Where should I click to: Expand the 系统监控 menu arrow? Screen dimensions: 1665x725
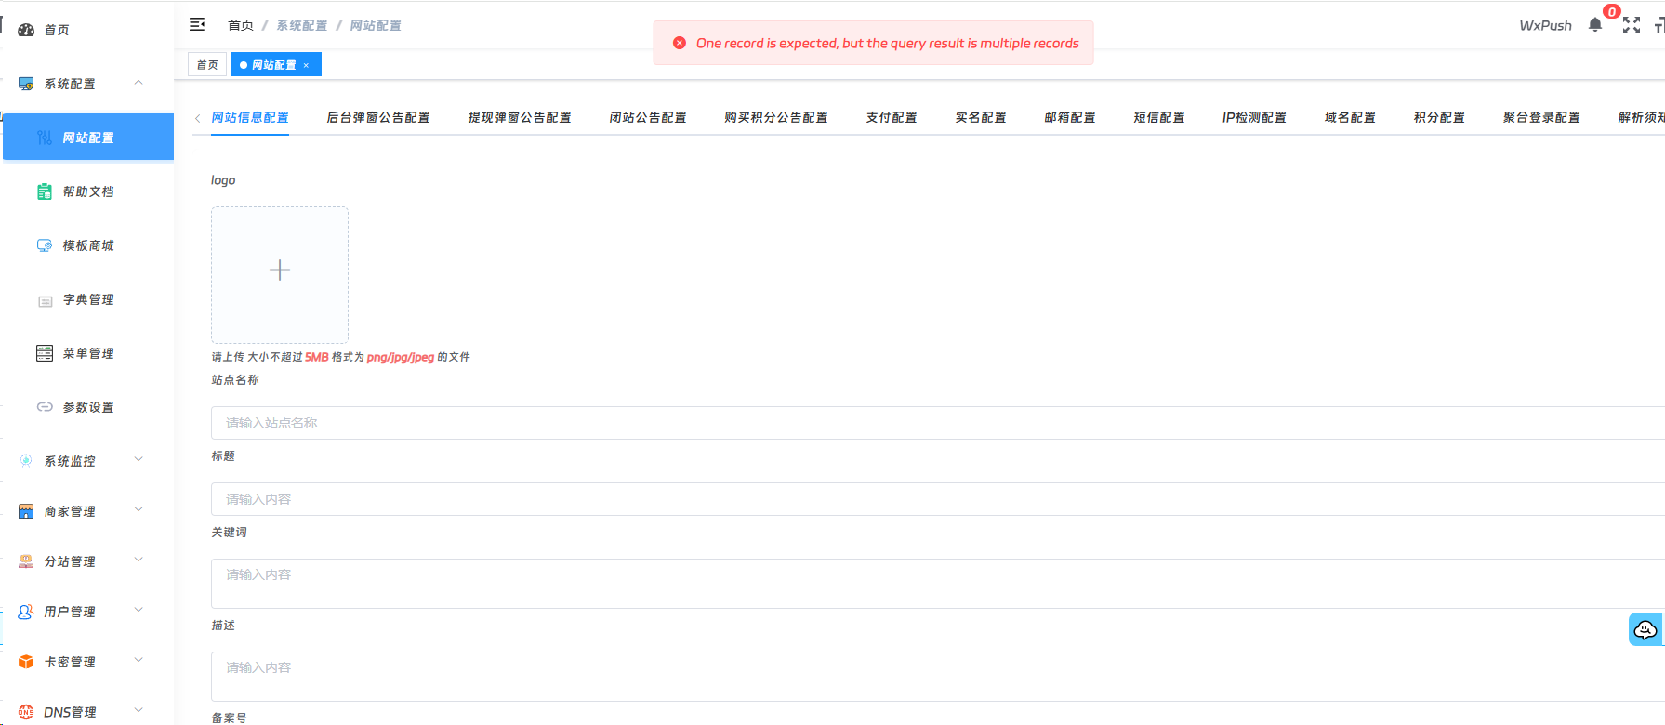139,459
